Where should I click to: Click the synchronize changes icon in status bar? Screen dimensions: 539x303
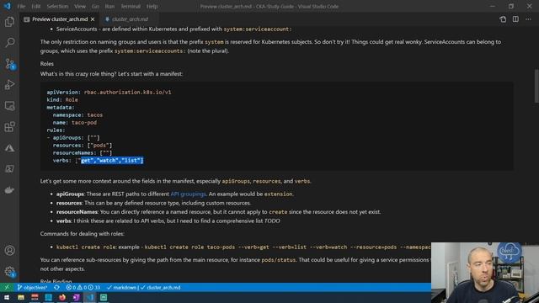[x=56, y=287]
